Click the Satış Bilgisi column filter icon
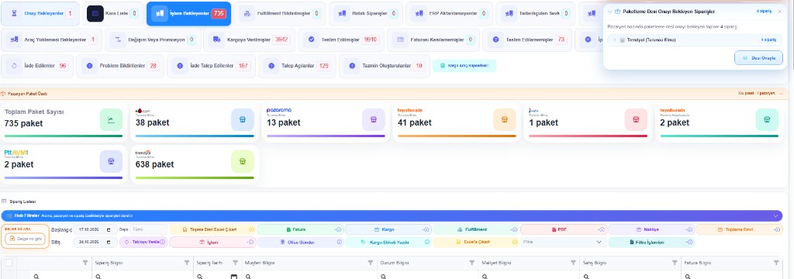This screenshot has width=794, height=279. tap(675, 263)
